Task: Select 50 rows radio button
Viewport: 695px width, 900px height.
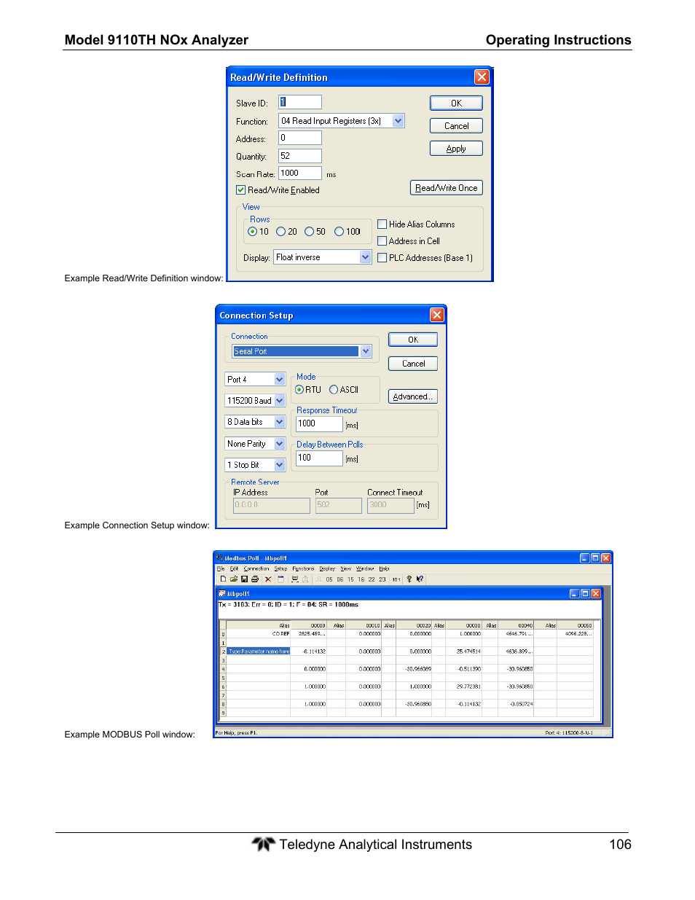Action: click(x=310, y=232)
